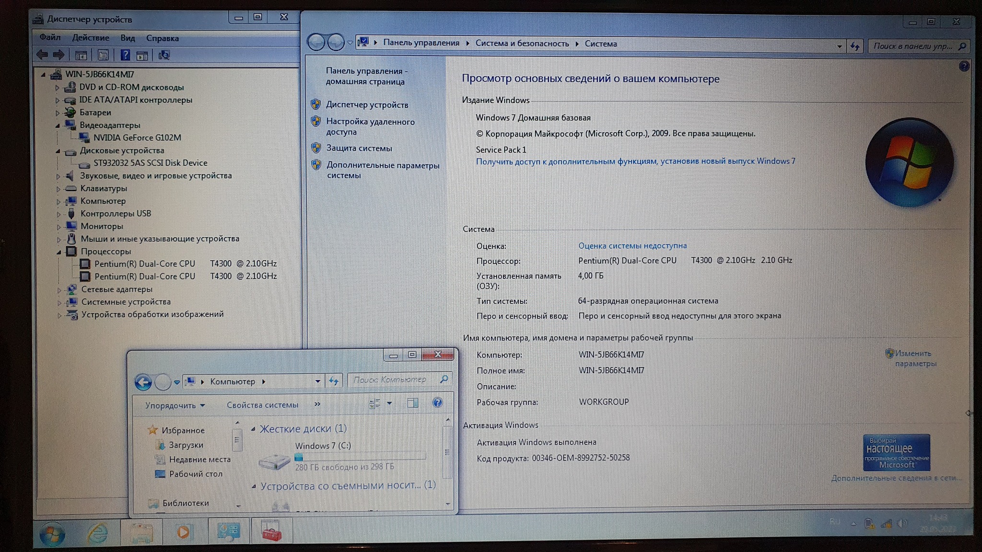Expand the Сетевые адаптеры node
982x552 pixels.
59,289
